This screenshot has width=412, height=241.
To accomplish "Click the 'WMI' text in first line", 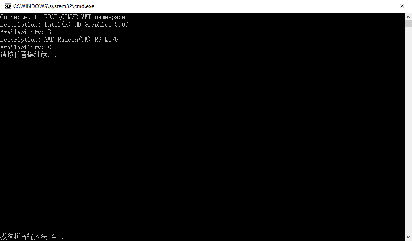I will (x=86, y=17).
